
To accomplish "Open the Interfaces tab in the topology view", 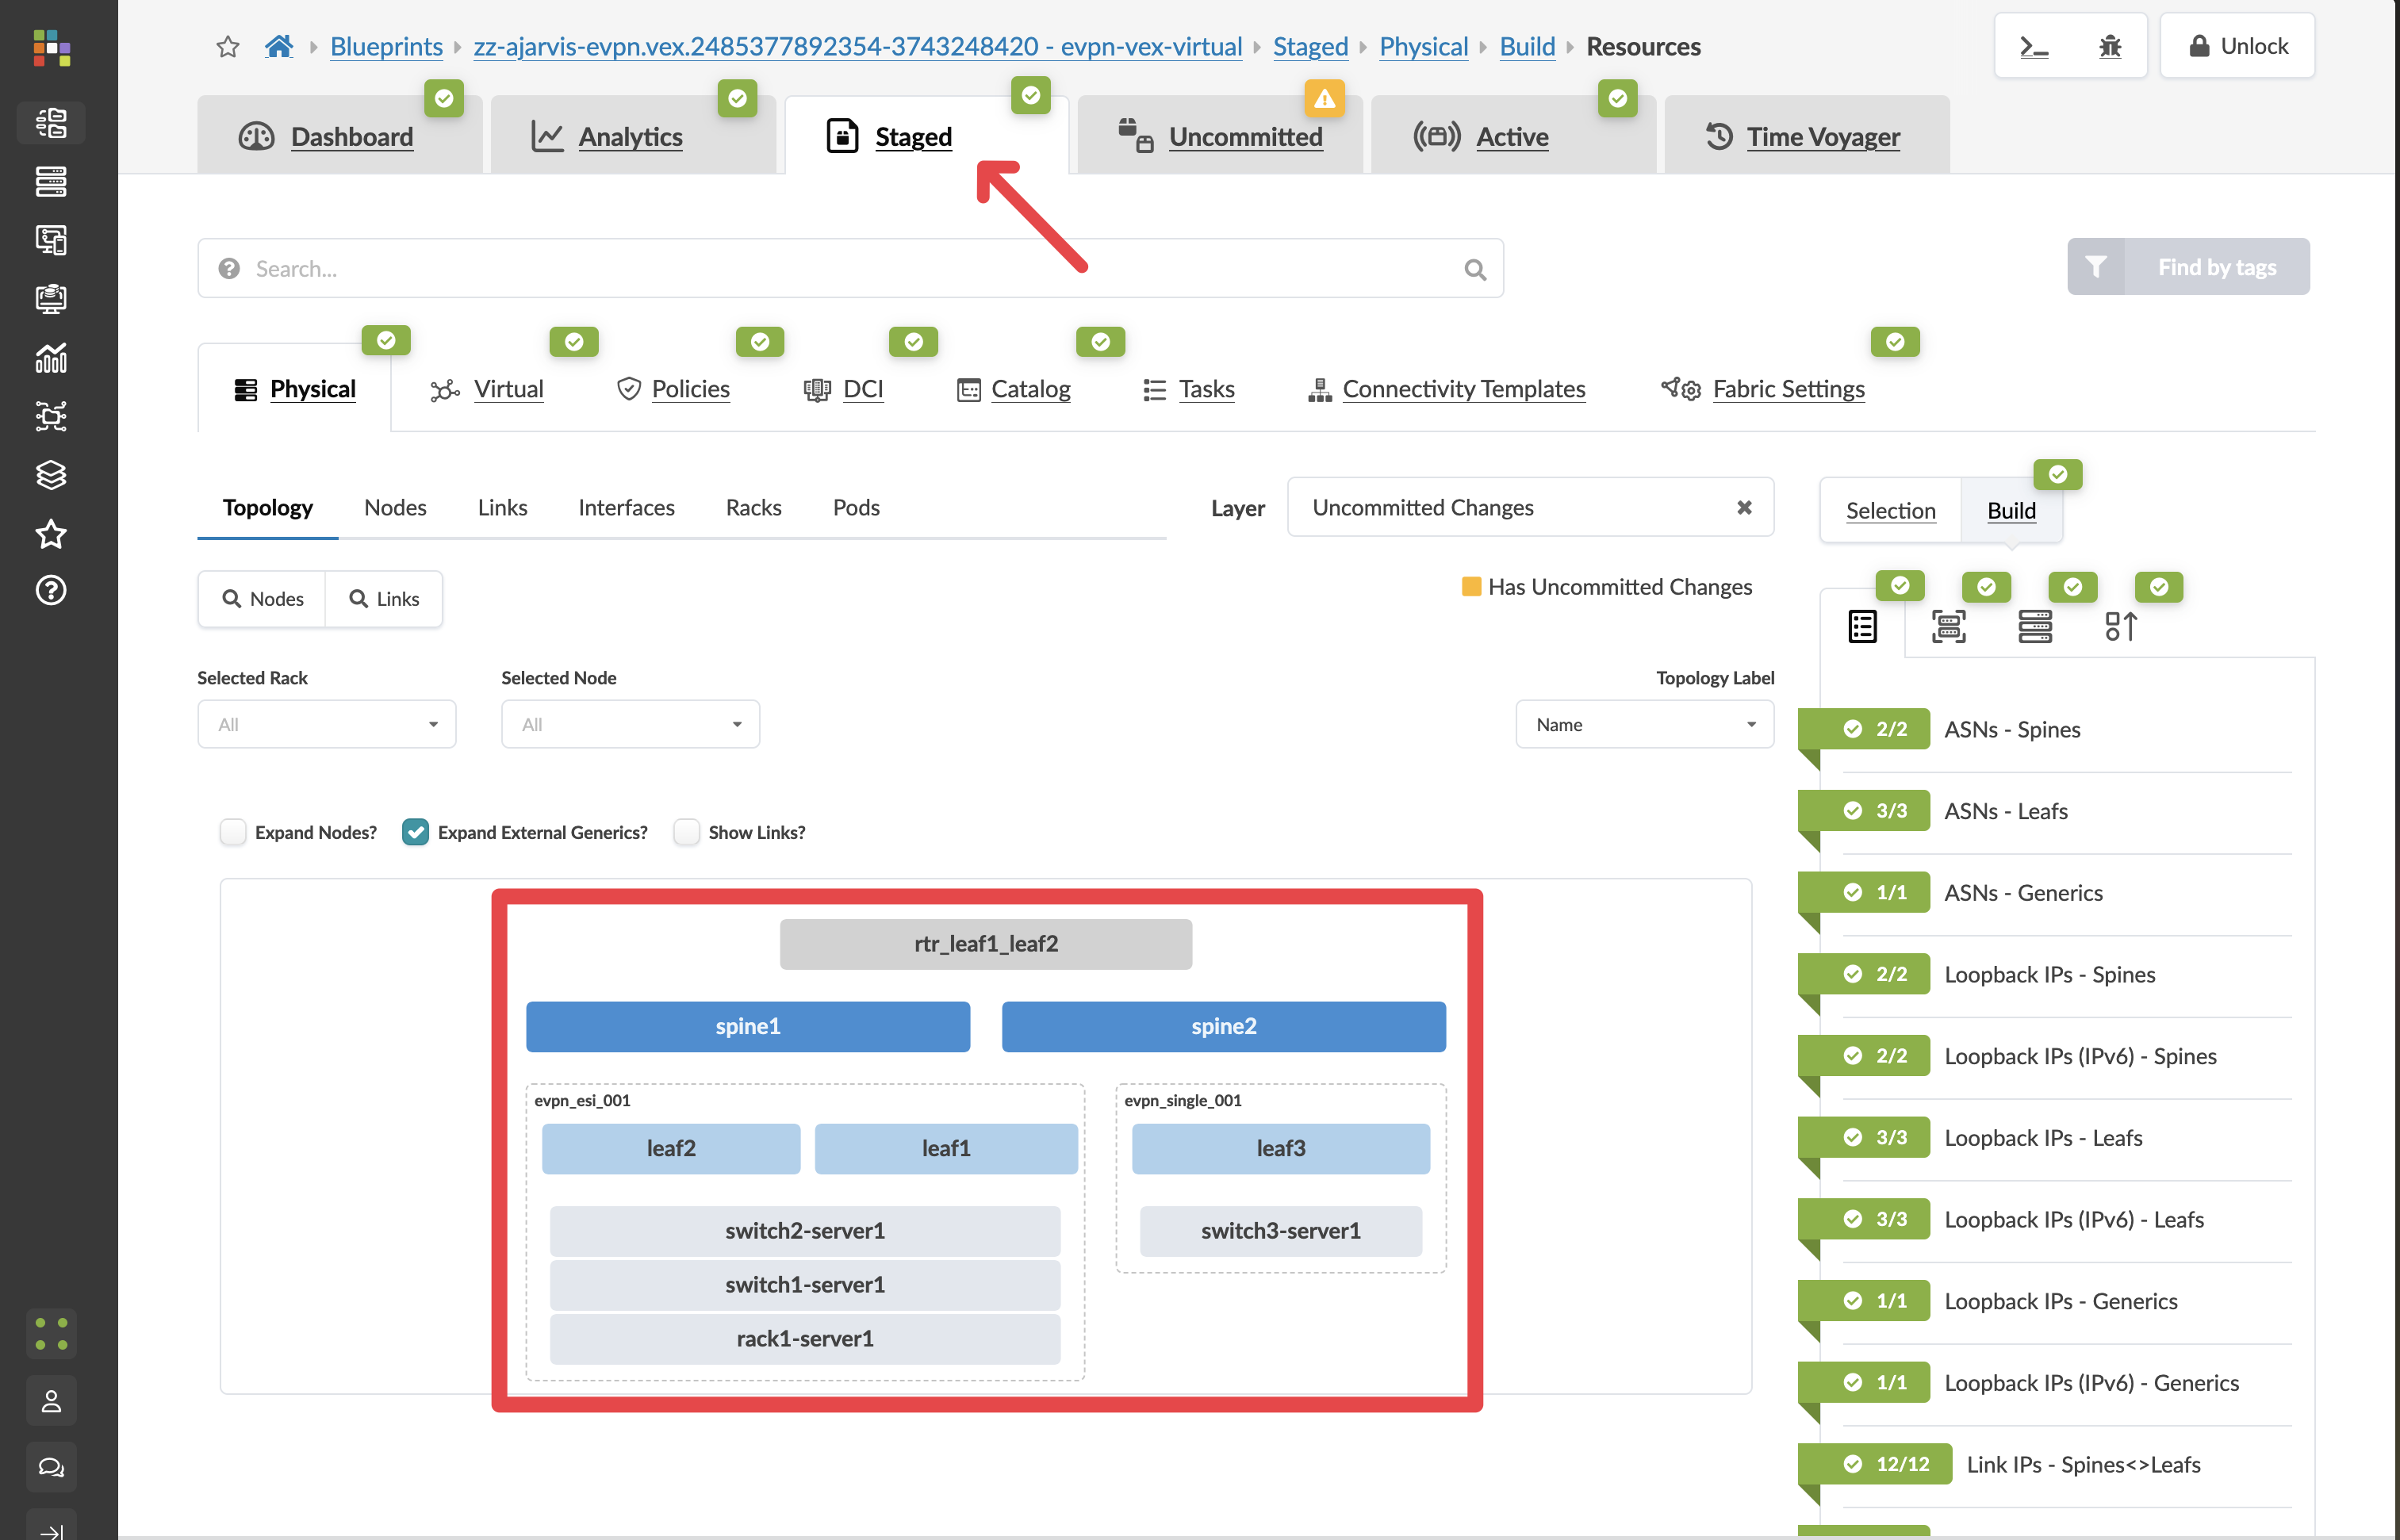I will pyautogui.click(x=626, y=507).
